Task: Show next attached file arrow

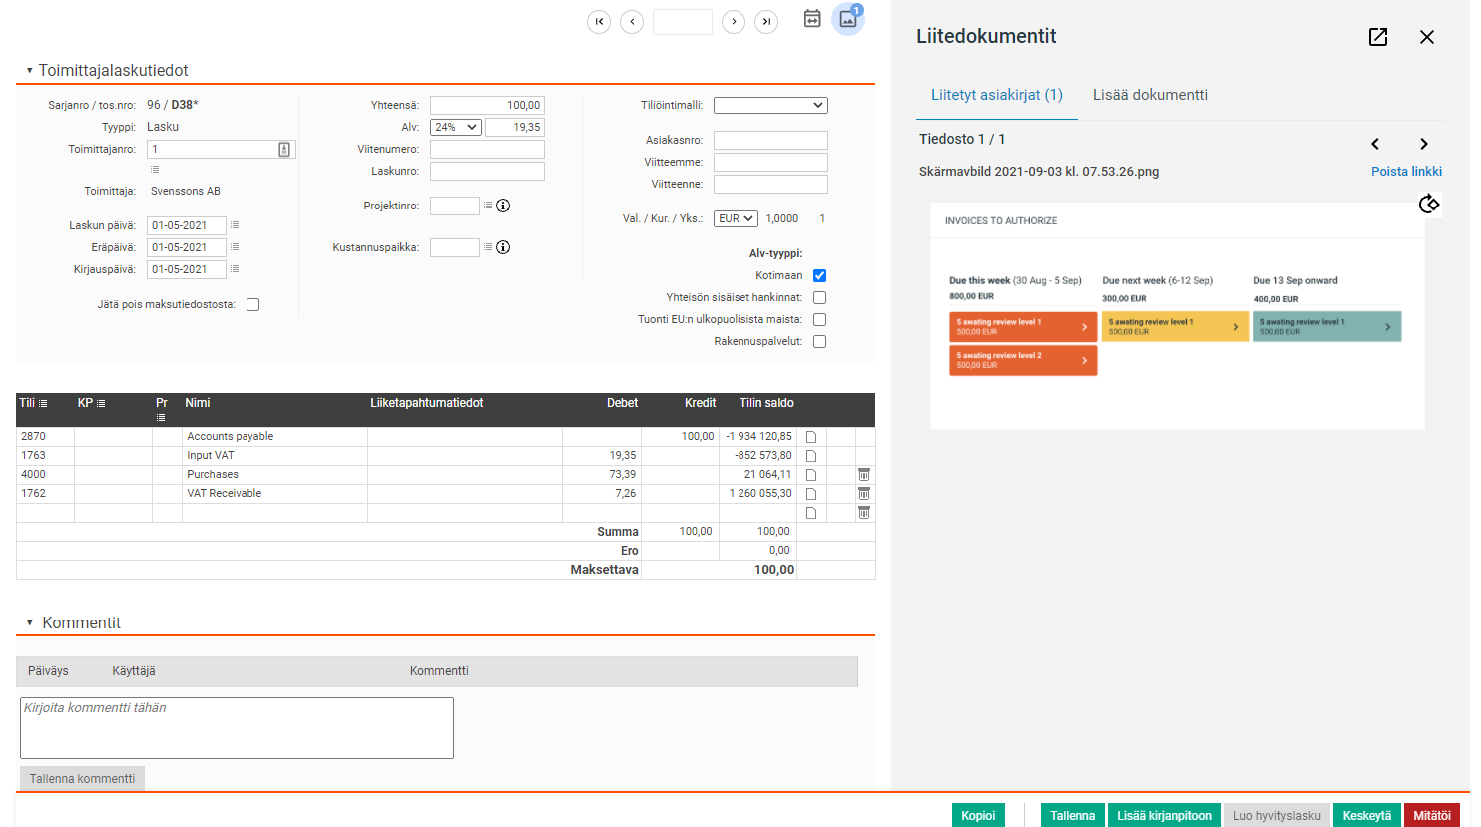Action: click(x=1424, y=144)
